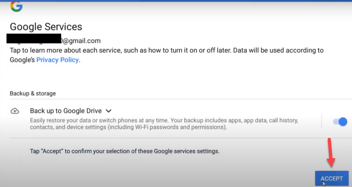This screenshot has height=187, width=352.
Task: Click the 'Data will be used according to' sentence
Action: (x=278, y=50)
